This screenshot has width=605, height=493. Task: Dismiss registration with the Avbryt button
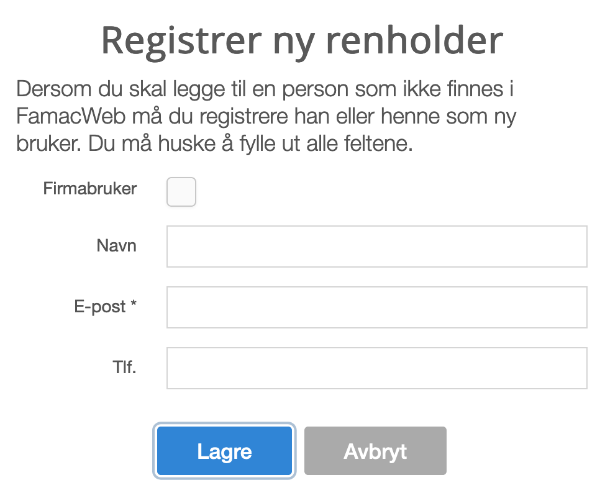(375, 451)
